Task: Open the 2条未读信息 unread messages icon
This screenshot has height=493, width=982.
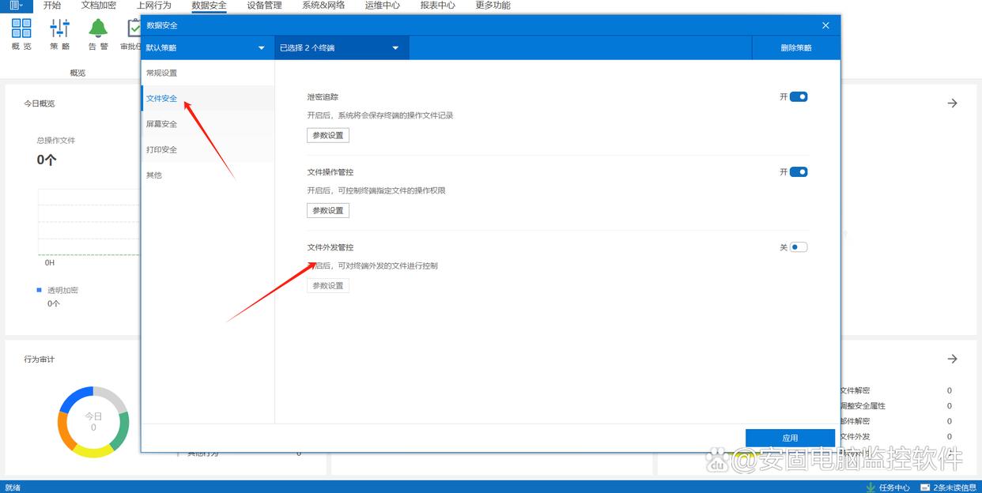Action: (925, 487)
